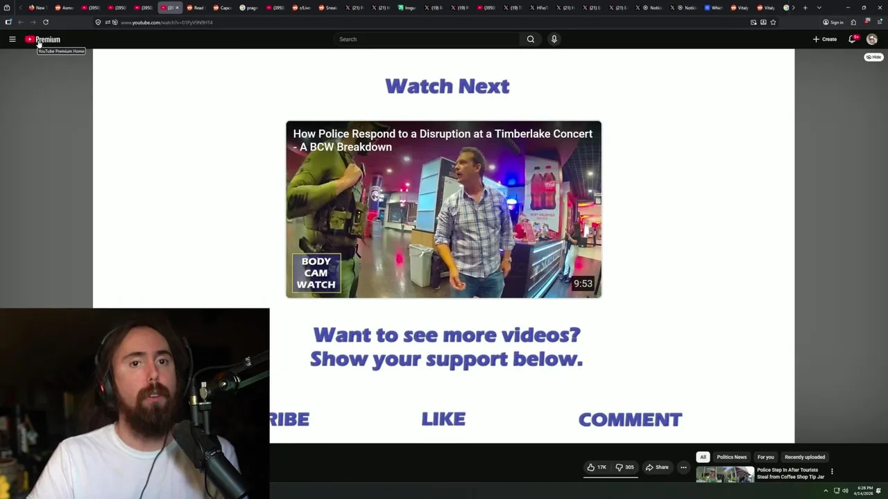Go to YouTube Premium home logo
This screenshot has height=499, width=888.
pyautogui.click(x=43, y=40)
